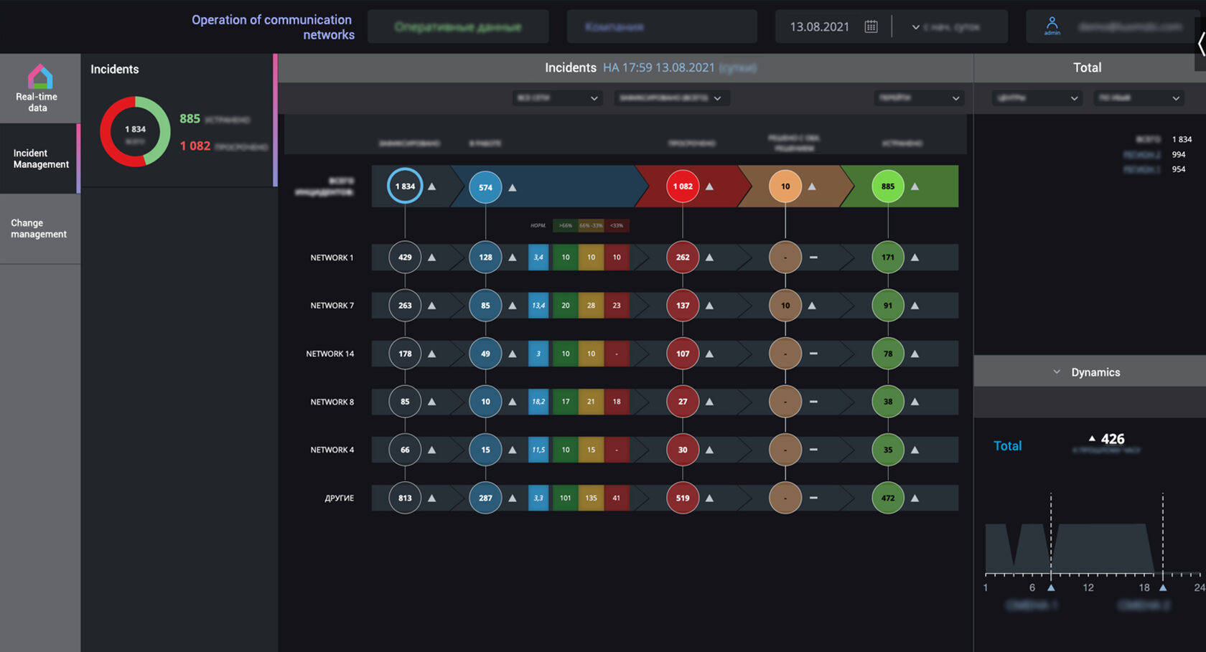Viewport: 1206px width, 652px height.
Task: Open the second, wider filter dropdown under Incidents header
Action: pos(672,98)
